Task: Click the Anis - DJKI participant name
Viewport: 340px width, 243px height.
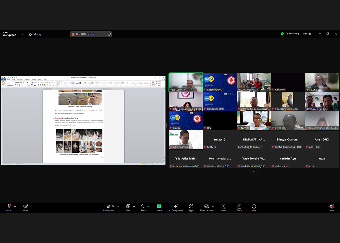Action: point(322,140)
